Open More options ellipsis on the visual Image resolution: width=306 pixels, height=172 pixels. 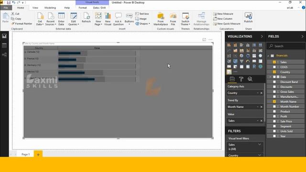(210, 40)
